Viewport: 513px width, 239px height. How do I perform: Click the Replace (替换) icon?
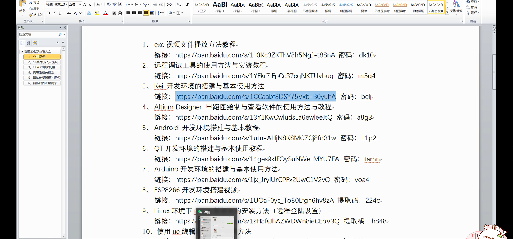[468, 7]
